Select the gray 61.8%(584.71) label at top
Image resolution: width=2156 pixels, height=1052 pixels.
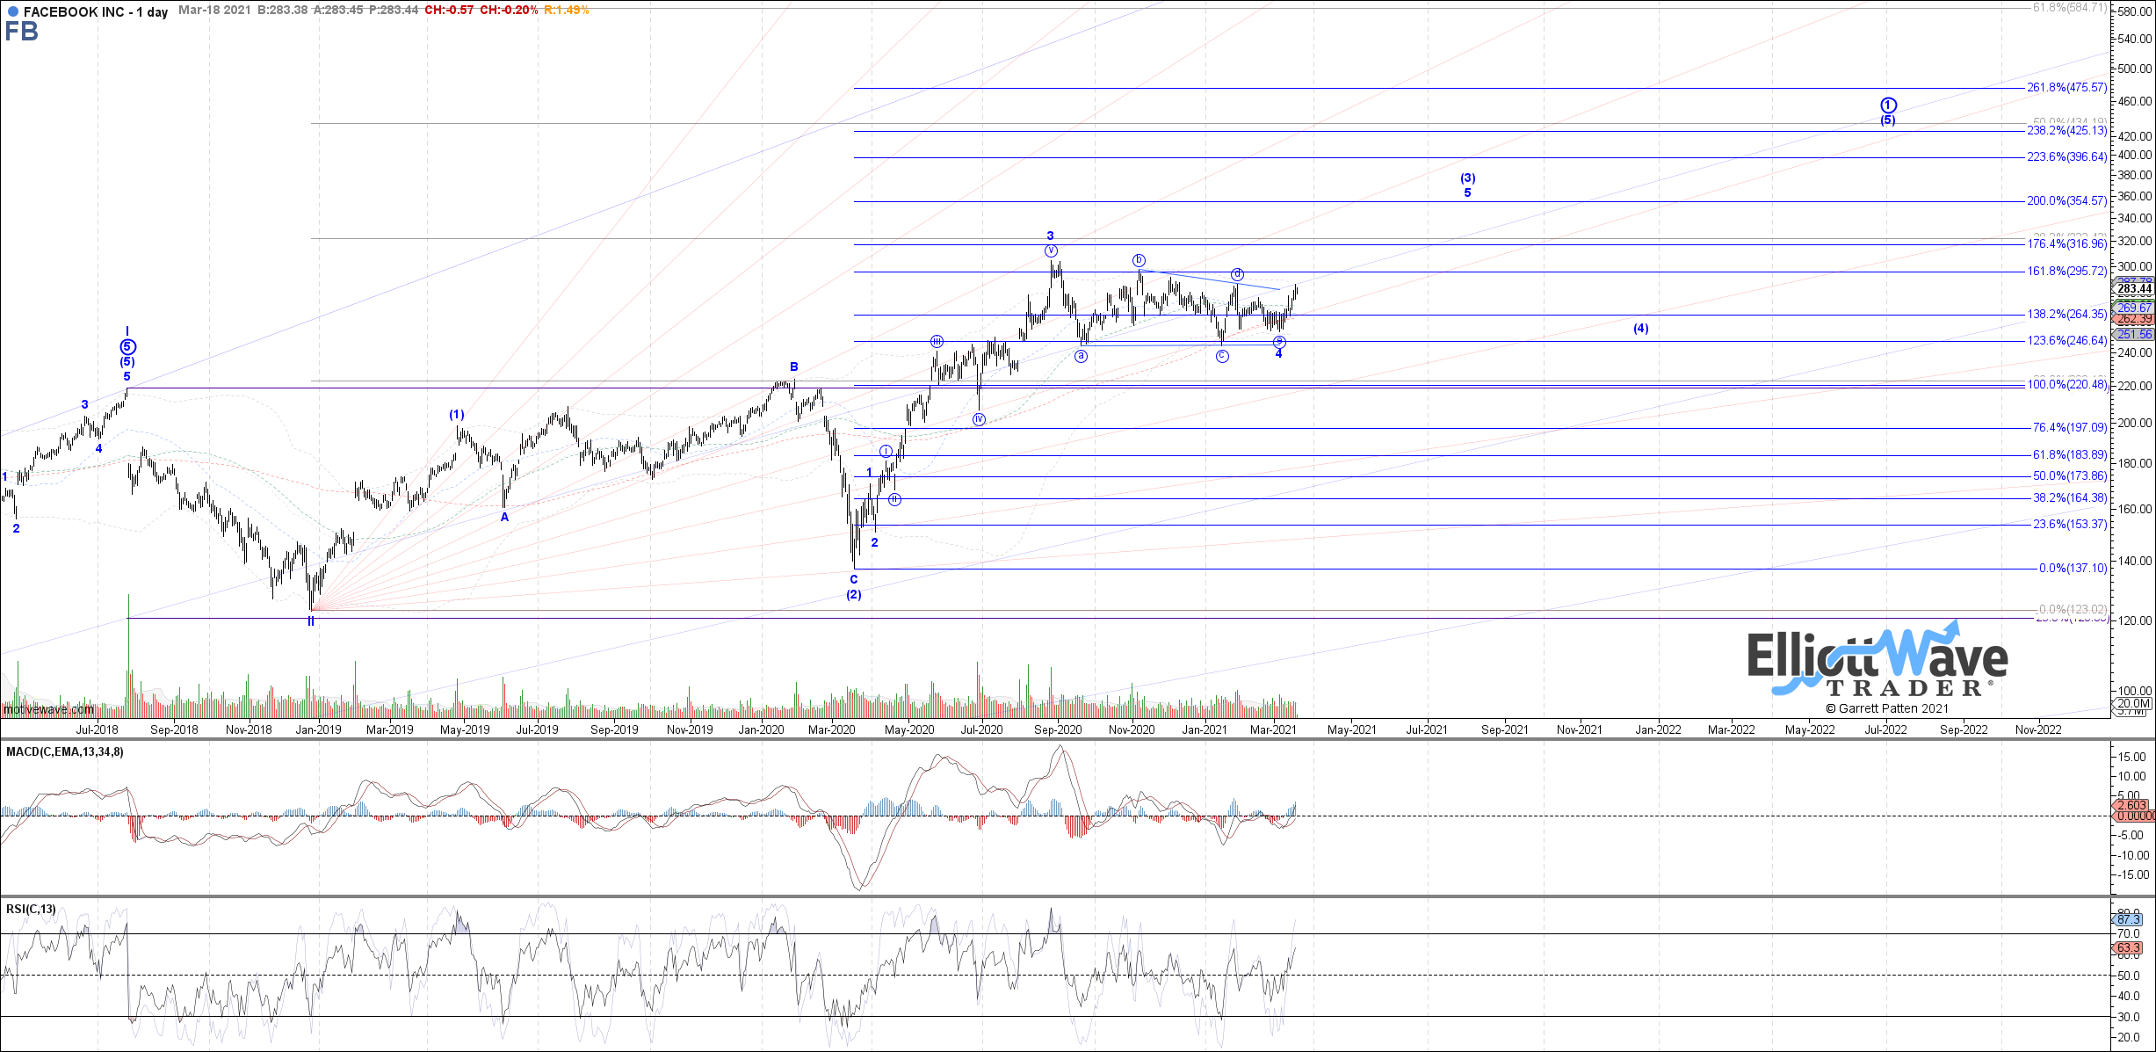(2069, 7)
